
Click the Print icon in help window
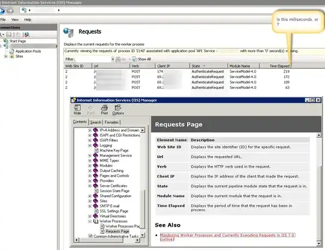click(x=105, y=110)
